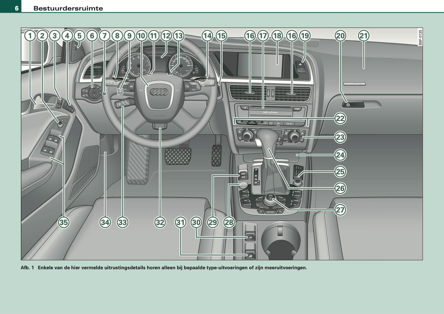Image resolution: width=444 pixels, height=314 pixels.
Task: Click the glove box handle on the passenger side
Action: pos(353,105)
